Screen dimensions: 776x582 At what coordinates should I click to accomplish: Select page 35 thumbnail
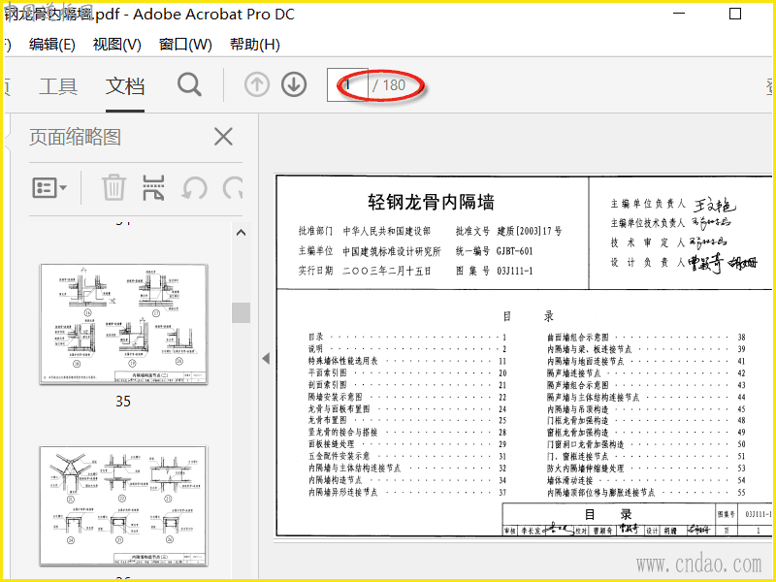click(x=124, y=324)
